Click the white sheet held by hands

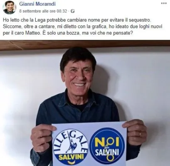[x=89, y=144]
